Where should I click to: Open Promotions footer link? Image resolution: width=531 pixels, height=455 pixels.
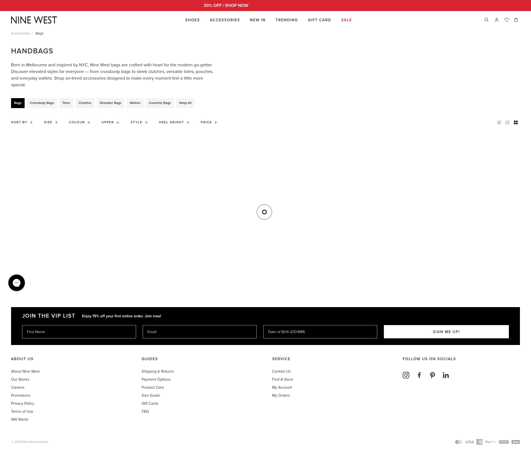pos(21,396)
